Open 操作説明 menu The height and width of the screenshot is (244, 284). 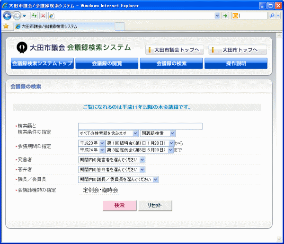[x=236, y=63]
